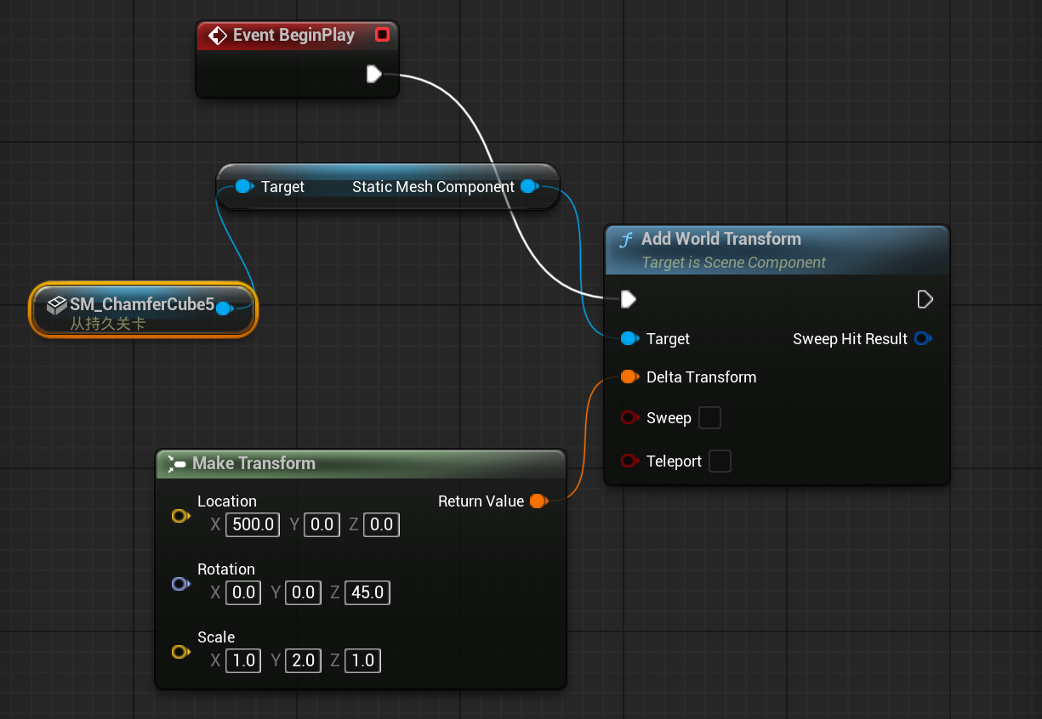The height and width of the screenshot is (719, 1042).
Task: Enable the Sweep checkbox
Action: pos(709,418)
